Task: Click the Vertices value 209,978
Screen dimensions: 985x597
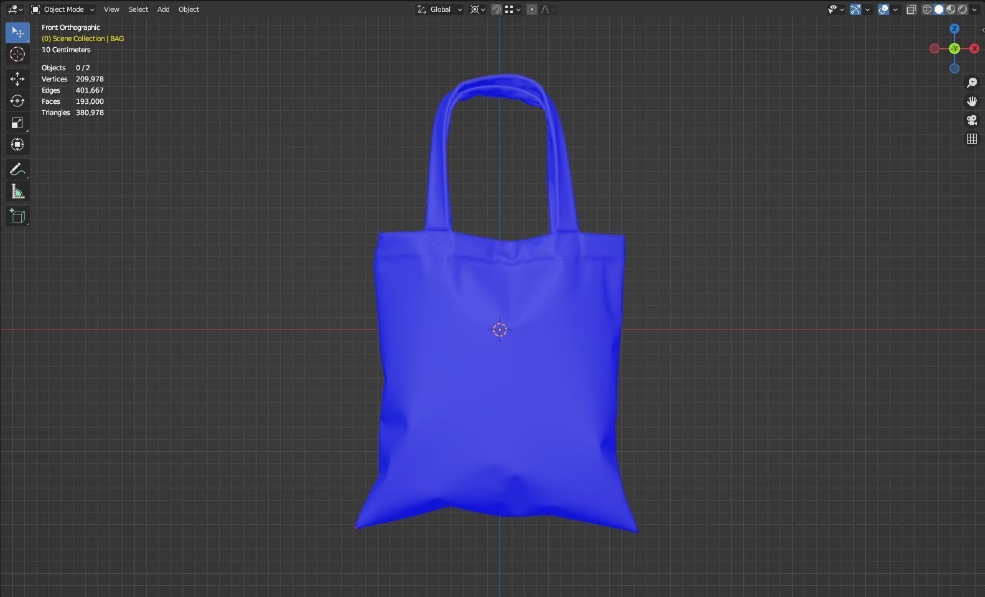Action: pyautogui.click(x=90, y=79)
